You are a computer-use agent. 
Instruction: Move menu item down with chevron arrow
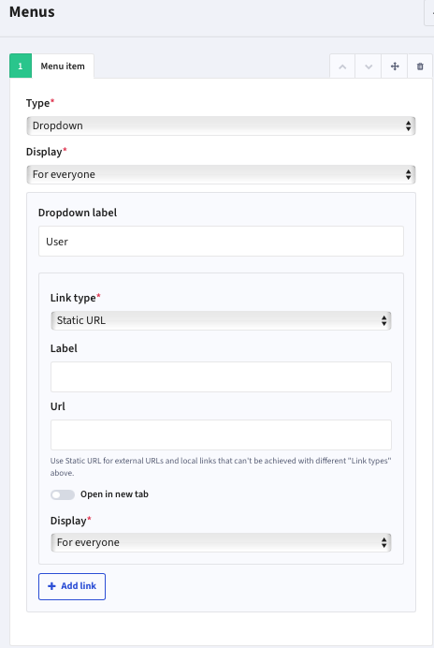369,66
